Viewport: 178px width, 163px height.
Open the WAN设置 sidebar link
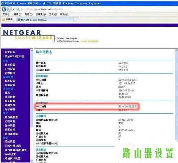[x=10, y=154]
